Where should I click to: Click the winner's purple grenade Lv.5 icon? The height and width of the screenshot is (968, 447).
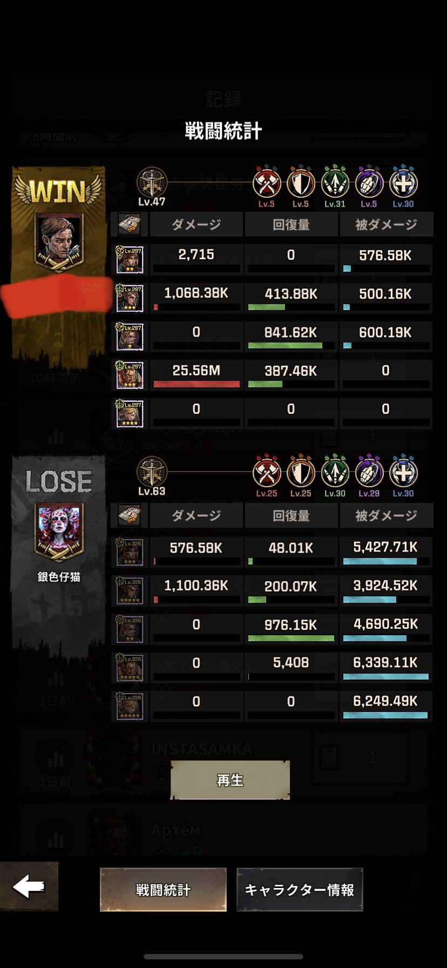(369, 184)
